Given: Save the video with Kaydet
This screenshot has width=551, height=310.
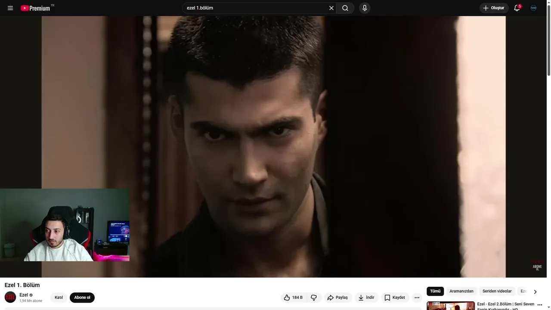Looking at the screenshot, I should [395, 298].
